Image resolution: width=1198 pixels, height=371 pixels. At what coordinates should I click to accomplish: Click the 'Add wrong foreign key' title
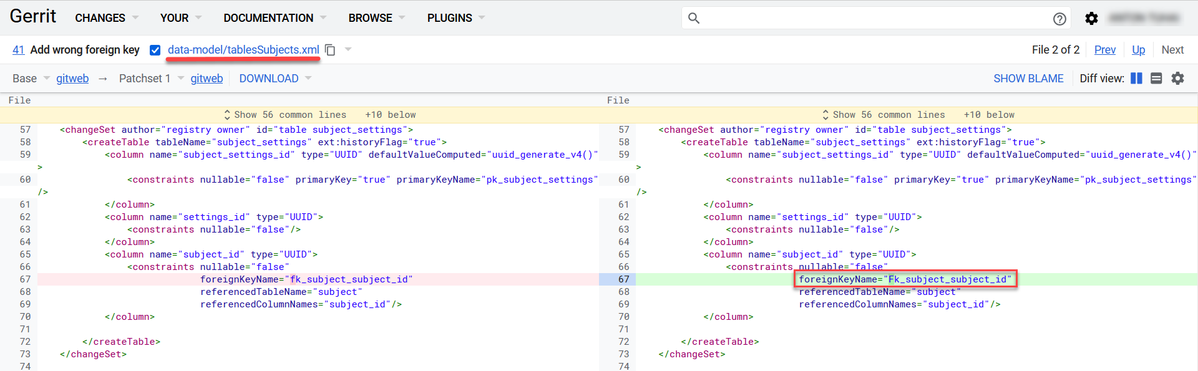[x=85, y=50]
